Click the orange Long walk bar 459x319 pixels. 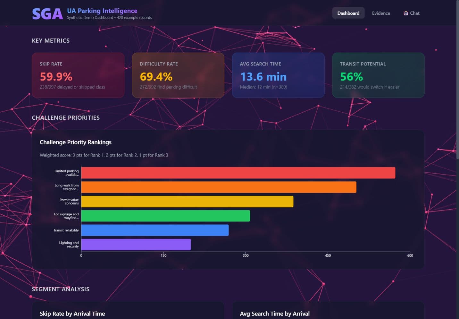pyautogui.click(x=219, y=187)
